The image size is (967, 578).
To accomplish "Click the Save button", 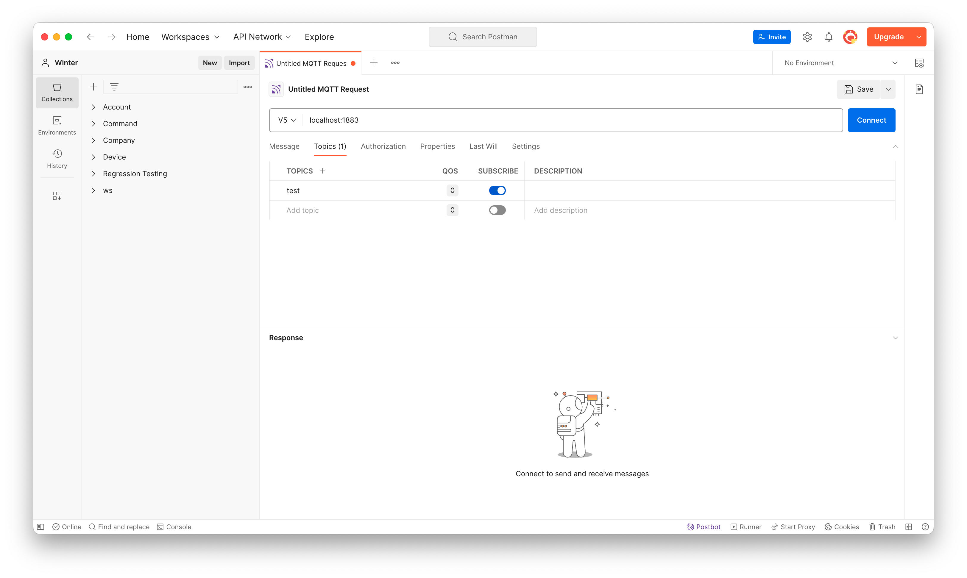I will tap(859, 89).
